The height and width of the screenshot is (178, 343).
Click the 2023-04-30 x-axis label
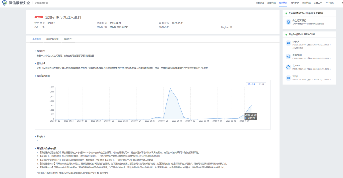(177, 121)
